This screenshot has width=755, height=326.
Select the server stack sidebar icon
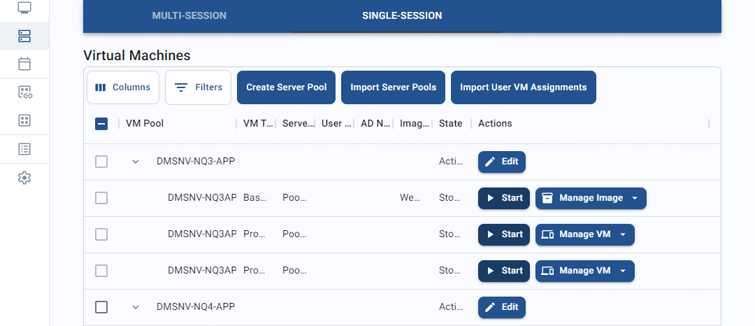pyautogui.click(x=24, y=36)
